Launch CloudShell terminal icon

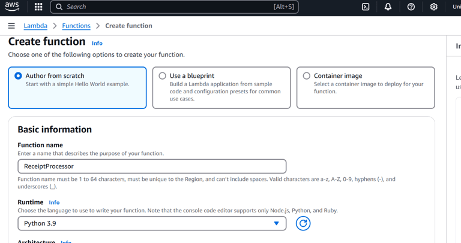click(366, 7)
